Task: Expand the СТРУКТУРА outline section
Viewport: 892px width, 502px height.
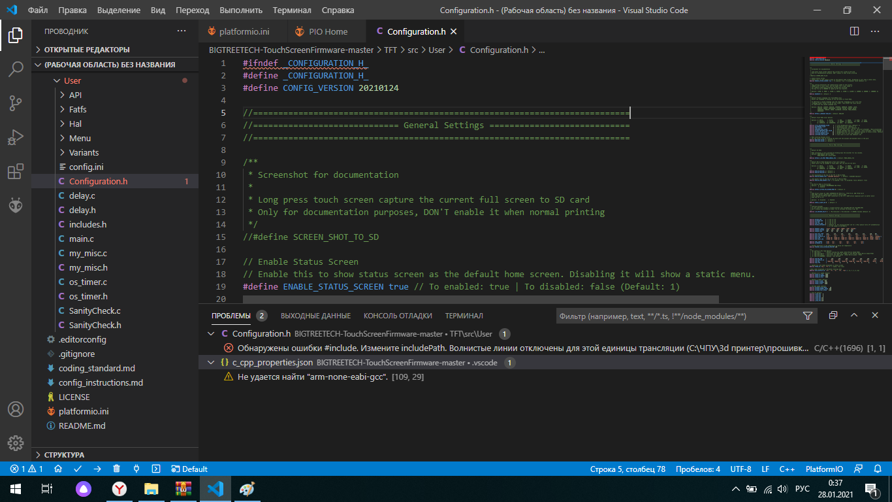Action: (64, 454)
